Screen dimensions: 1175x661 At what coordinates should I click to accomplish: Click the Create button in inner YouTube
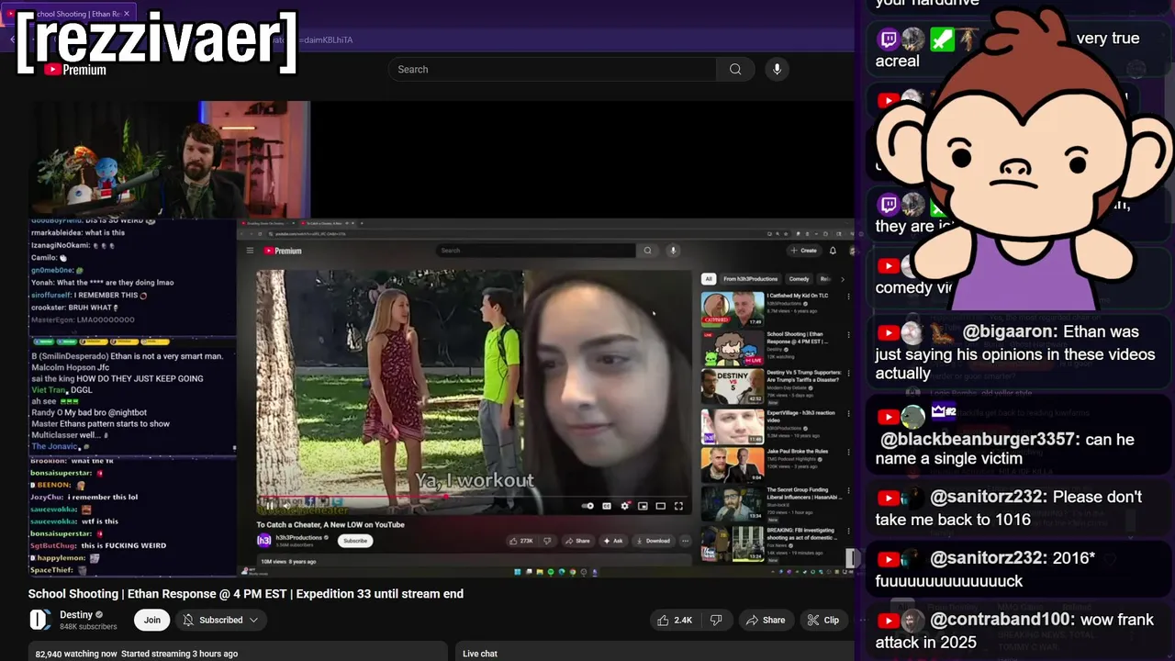click(803, 251)
